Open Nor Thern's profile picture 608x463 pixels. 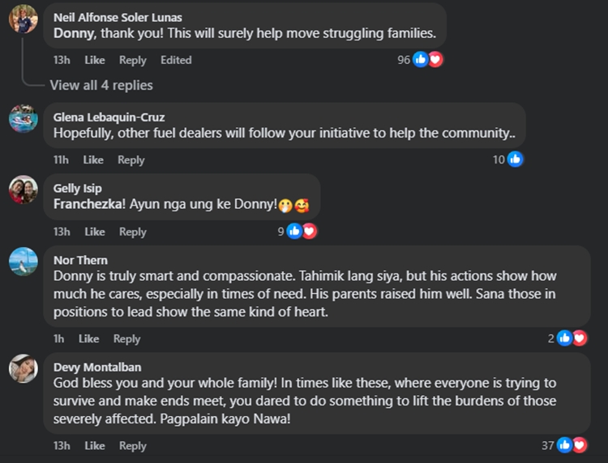pyautogui.click(x=23, y=261)
